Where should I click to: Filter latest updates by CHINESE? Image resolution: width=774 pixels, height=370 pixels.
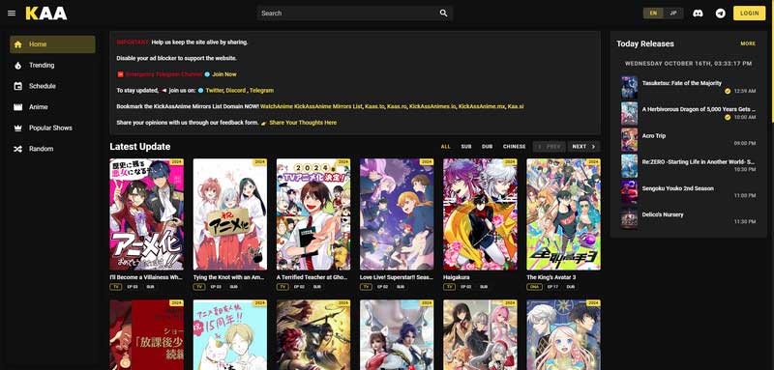click(x=514, y=146)
